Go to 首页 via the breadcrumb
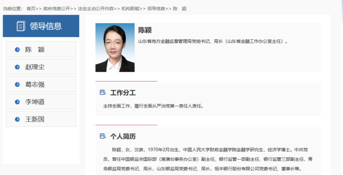 (31, 9)
